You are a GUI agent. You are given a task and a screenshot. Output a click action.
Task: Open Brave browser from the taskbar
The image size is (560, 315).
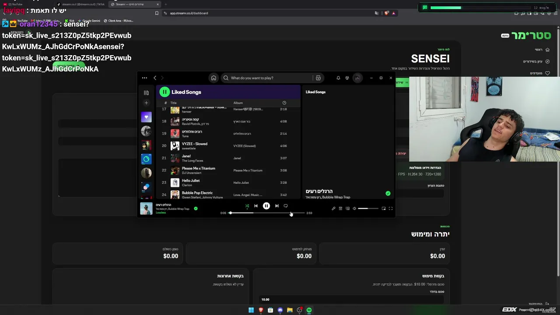[261, 310]
